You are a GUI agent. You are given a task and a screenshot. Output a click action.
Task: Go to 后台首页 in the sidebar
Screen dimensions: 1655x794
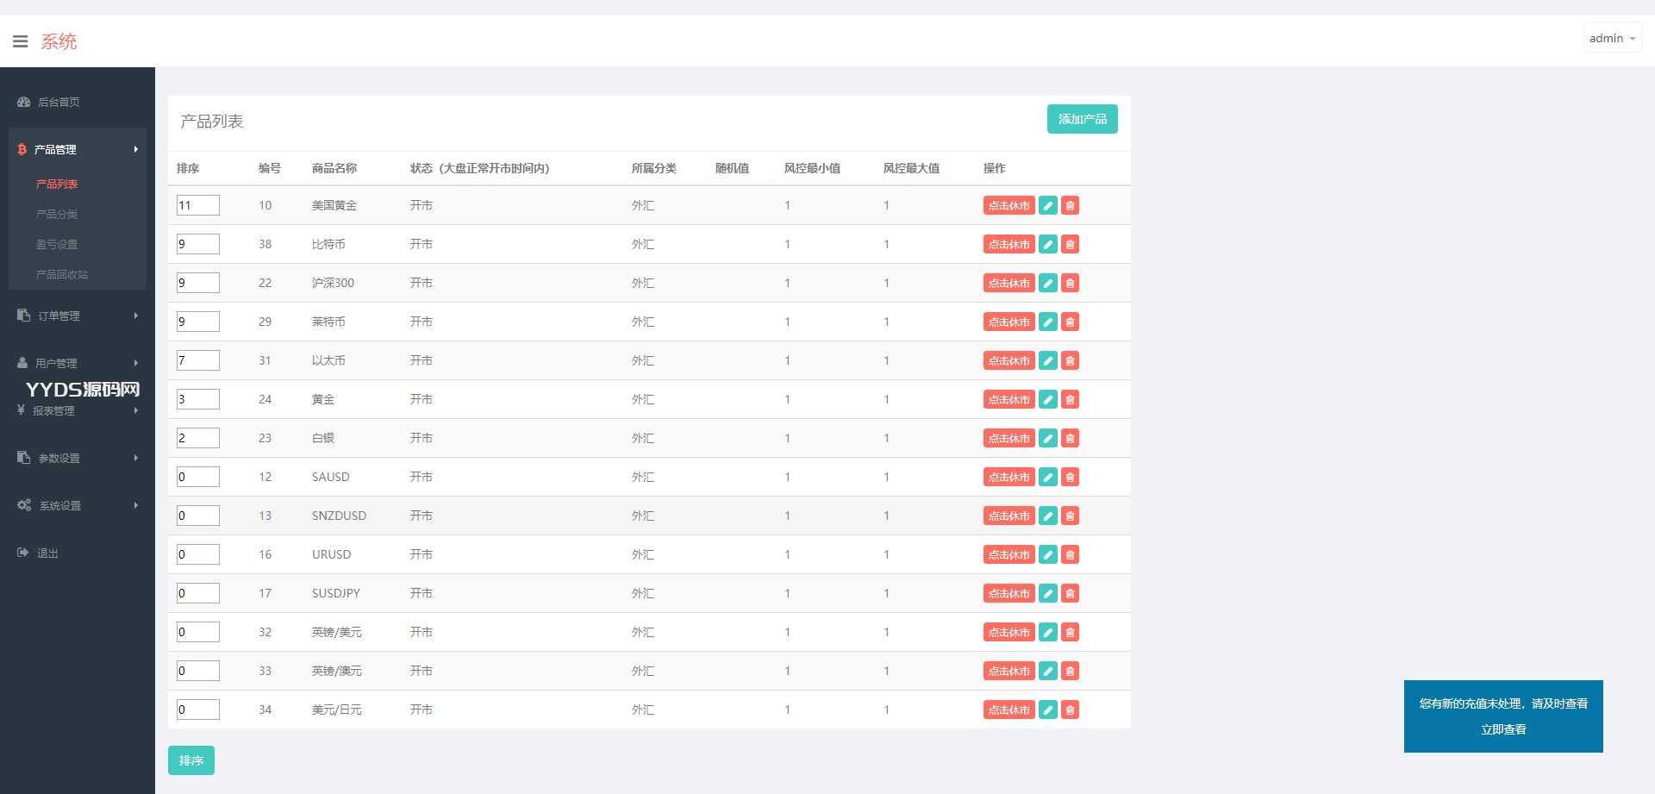(59, 102)
